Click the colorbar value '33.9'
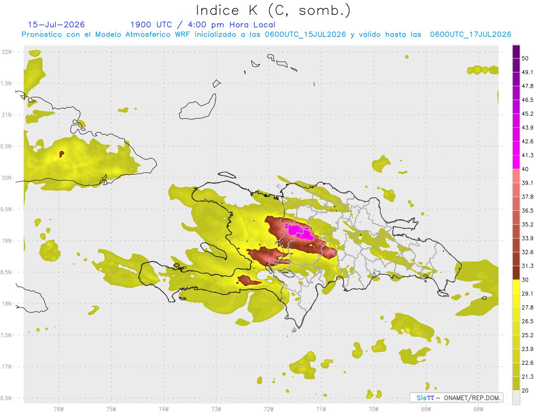This screenshot has height=415, width=537. coord(528,238)
